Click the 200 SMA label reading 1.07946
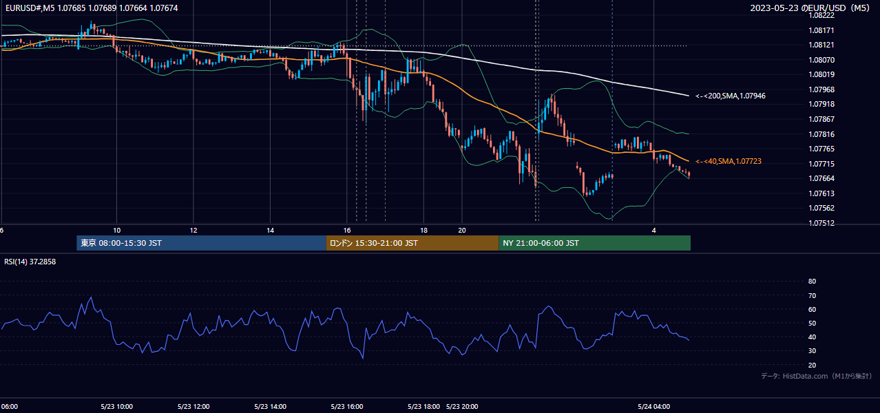Image resolution: width=880 pixels, height=413 pixels. [731, 96]
